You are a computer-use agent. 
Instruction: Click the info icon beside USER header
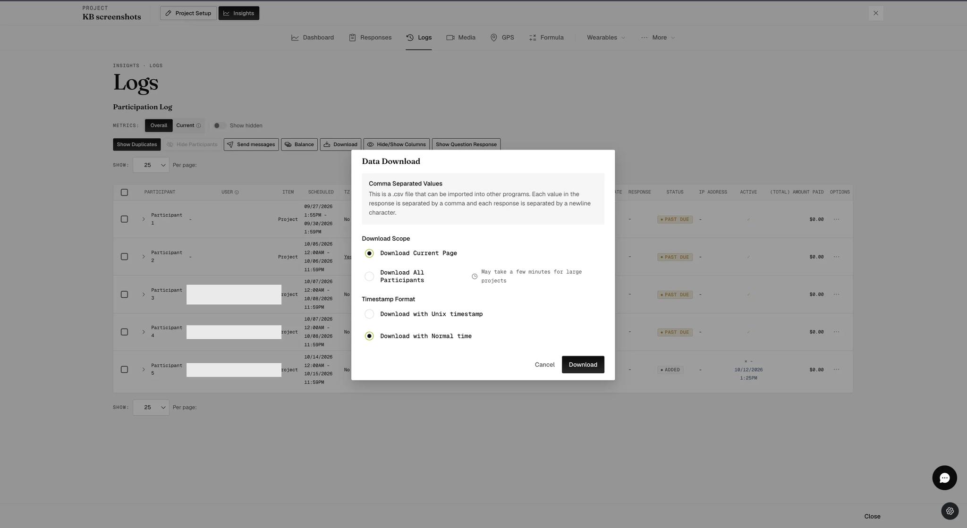tap(237, 192)
